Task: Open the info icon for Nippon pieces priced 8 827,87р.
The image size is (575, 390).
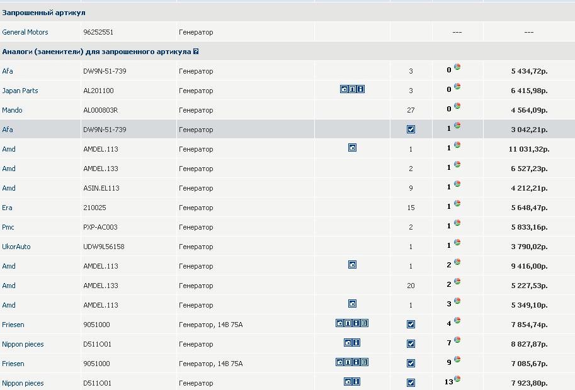Action: (356, 342)
